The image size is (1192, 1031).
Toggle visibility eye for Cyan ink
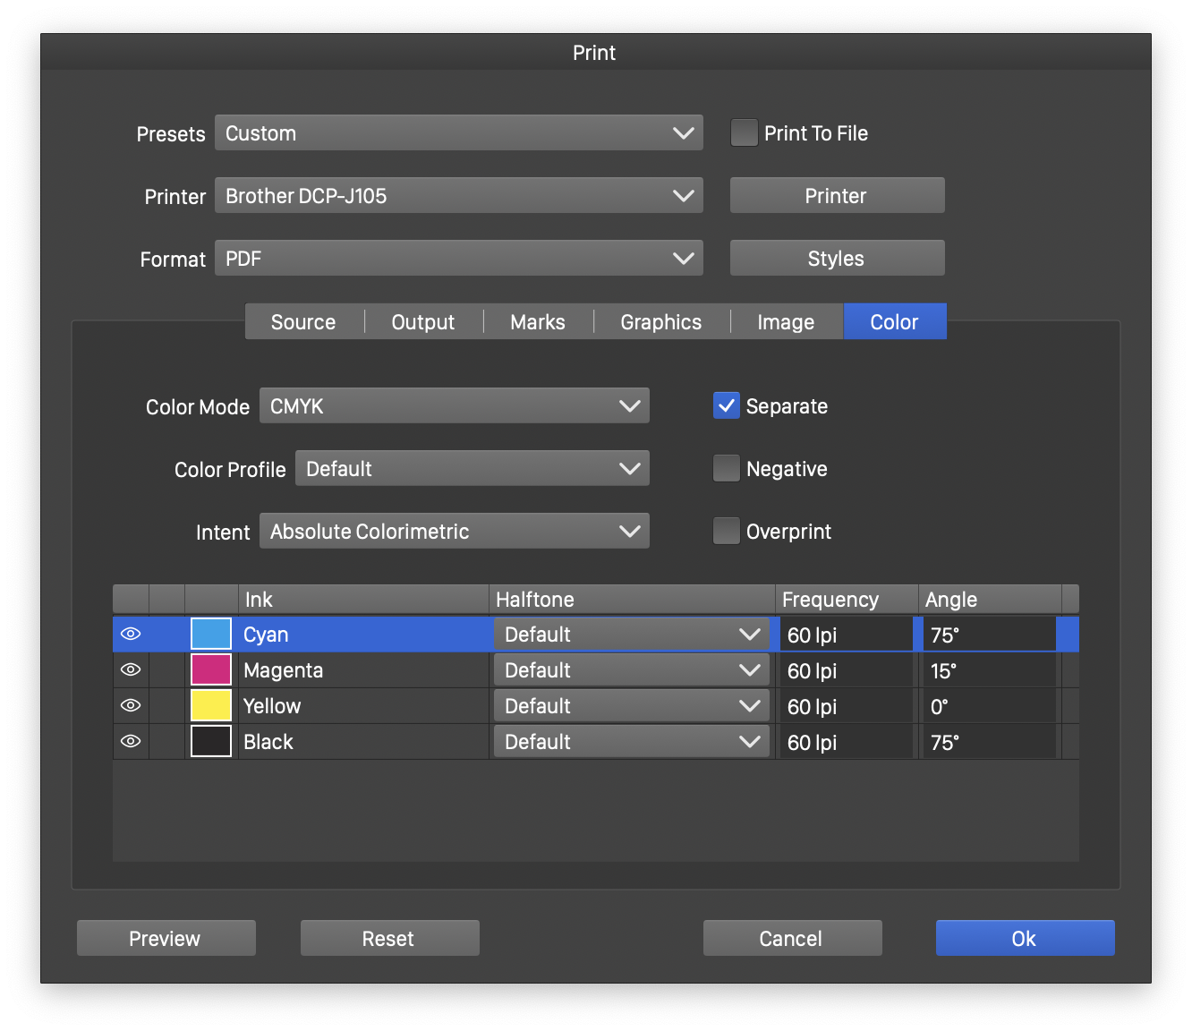click(131, 635)
